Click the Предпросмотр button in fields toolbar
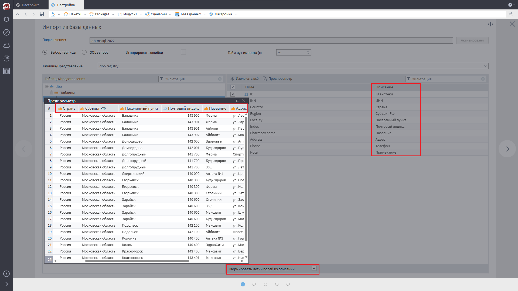518x291 pixels. tap(278, 79)
